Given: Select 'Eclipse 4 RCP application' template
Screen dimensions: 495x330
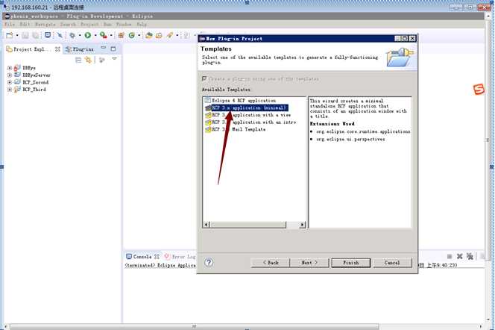Looking at the screenshot, I should (x=243, y=101).
